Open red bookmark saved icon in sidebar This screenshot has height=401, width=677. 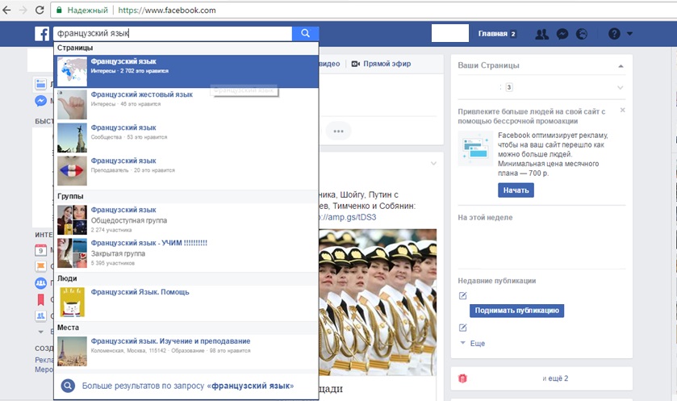click(40, 299)
